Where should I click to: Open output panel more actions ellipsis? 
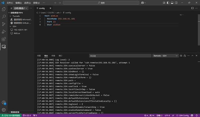[188, 56]
